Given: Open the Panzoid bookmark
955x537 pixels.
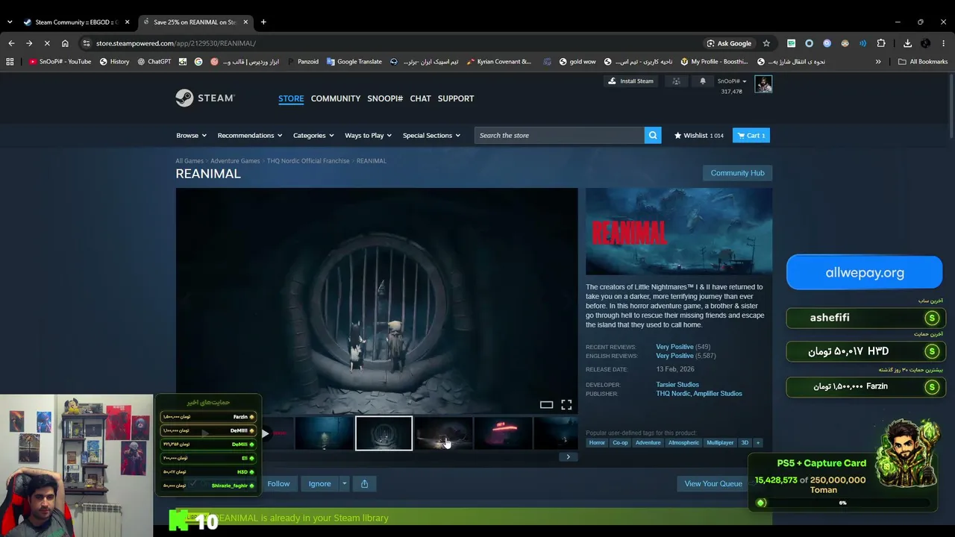Looking at the screenshot, I should coord(302,62).
